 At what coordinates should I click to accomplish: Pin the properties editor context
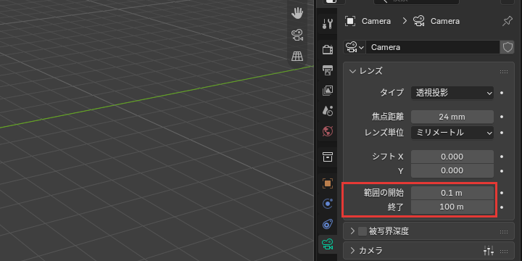507,21
